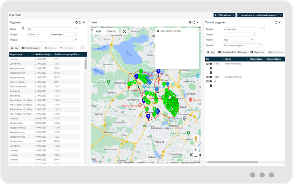Click the Tilføj vindue button
Image resolution: width=293 pixels, height=184 pixels.
(224, 15)
